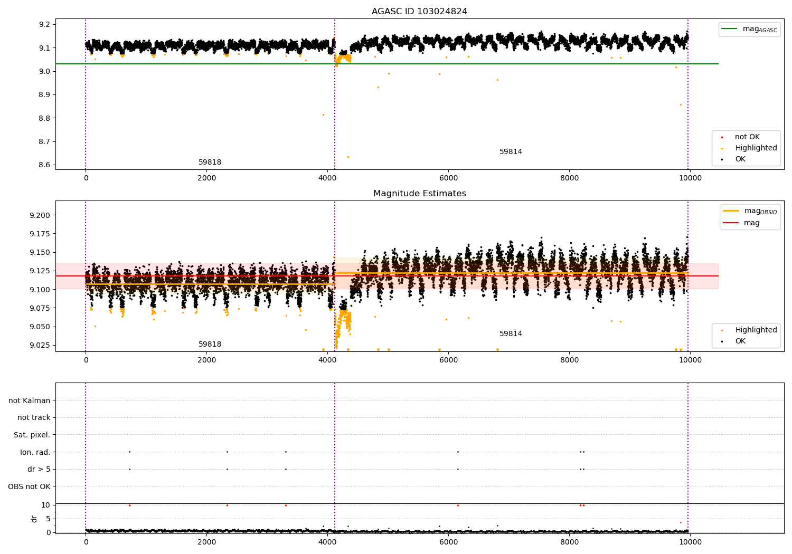Click the 10000 x-tick under the bottom panel

690,542
